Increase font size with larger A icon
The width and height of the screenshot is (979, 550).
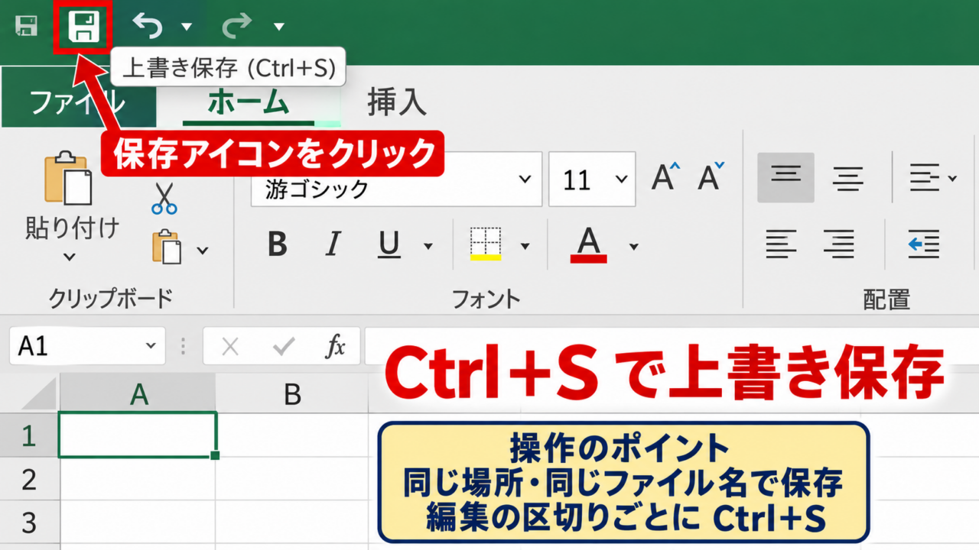point(666,177)
